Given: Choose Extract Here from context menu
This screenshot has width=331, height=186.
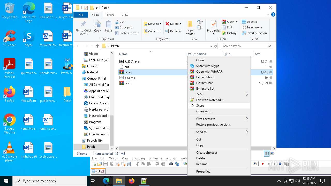Looking at the screenshot, I should coord(219,83).
